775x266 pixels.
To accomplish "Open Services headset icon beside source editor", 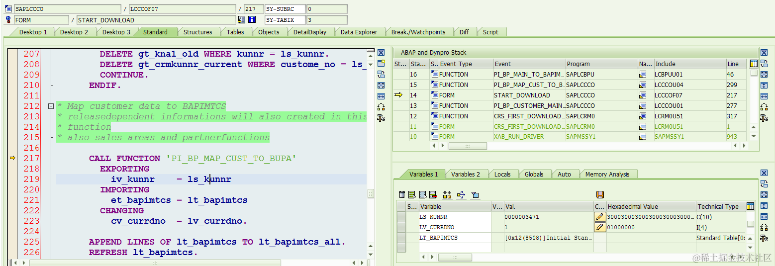I will pos(381,107).
